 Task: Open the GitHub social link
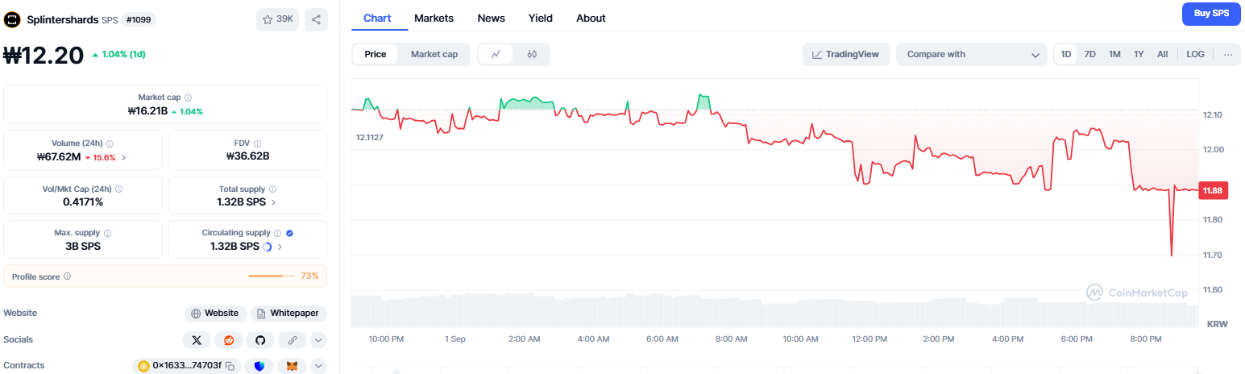point(260,340)
